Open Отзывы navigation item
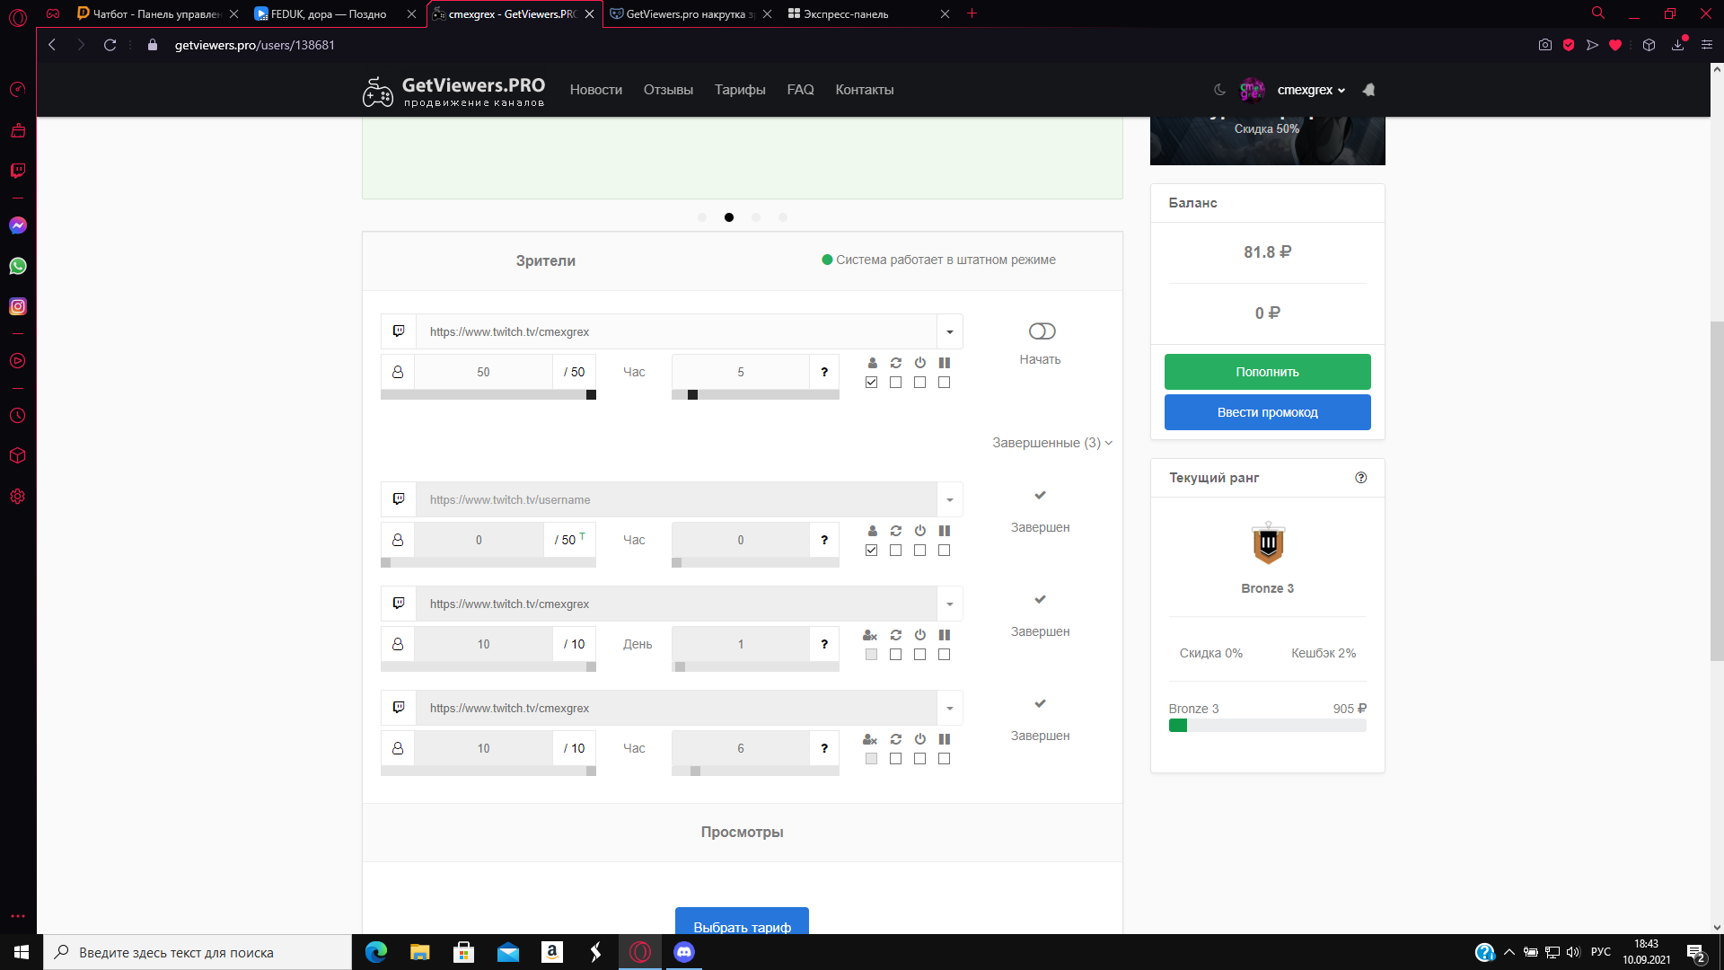 (668, 90)
